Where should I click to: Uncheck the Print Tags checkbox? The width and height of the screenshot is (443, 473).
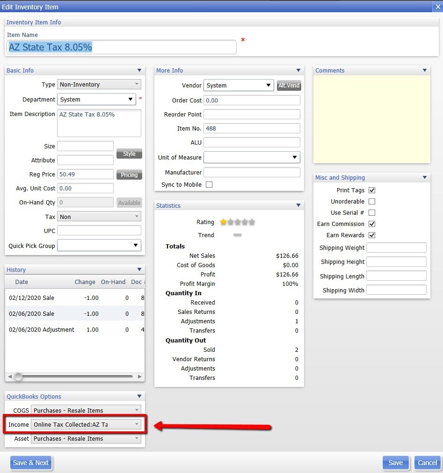(372, 190)
